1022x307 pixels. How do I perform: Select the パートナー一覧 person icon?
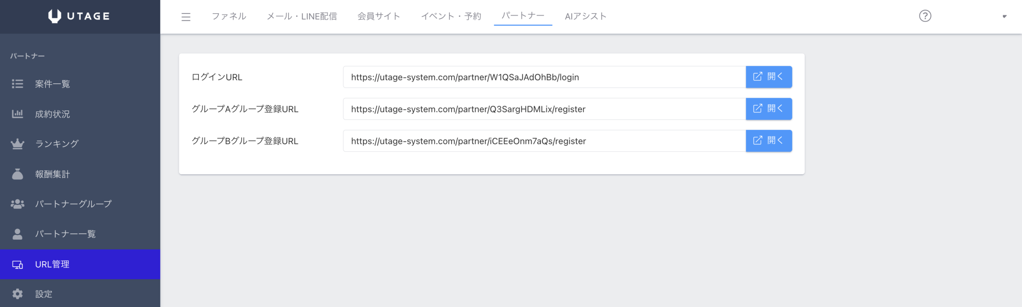point(17,234)
